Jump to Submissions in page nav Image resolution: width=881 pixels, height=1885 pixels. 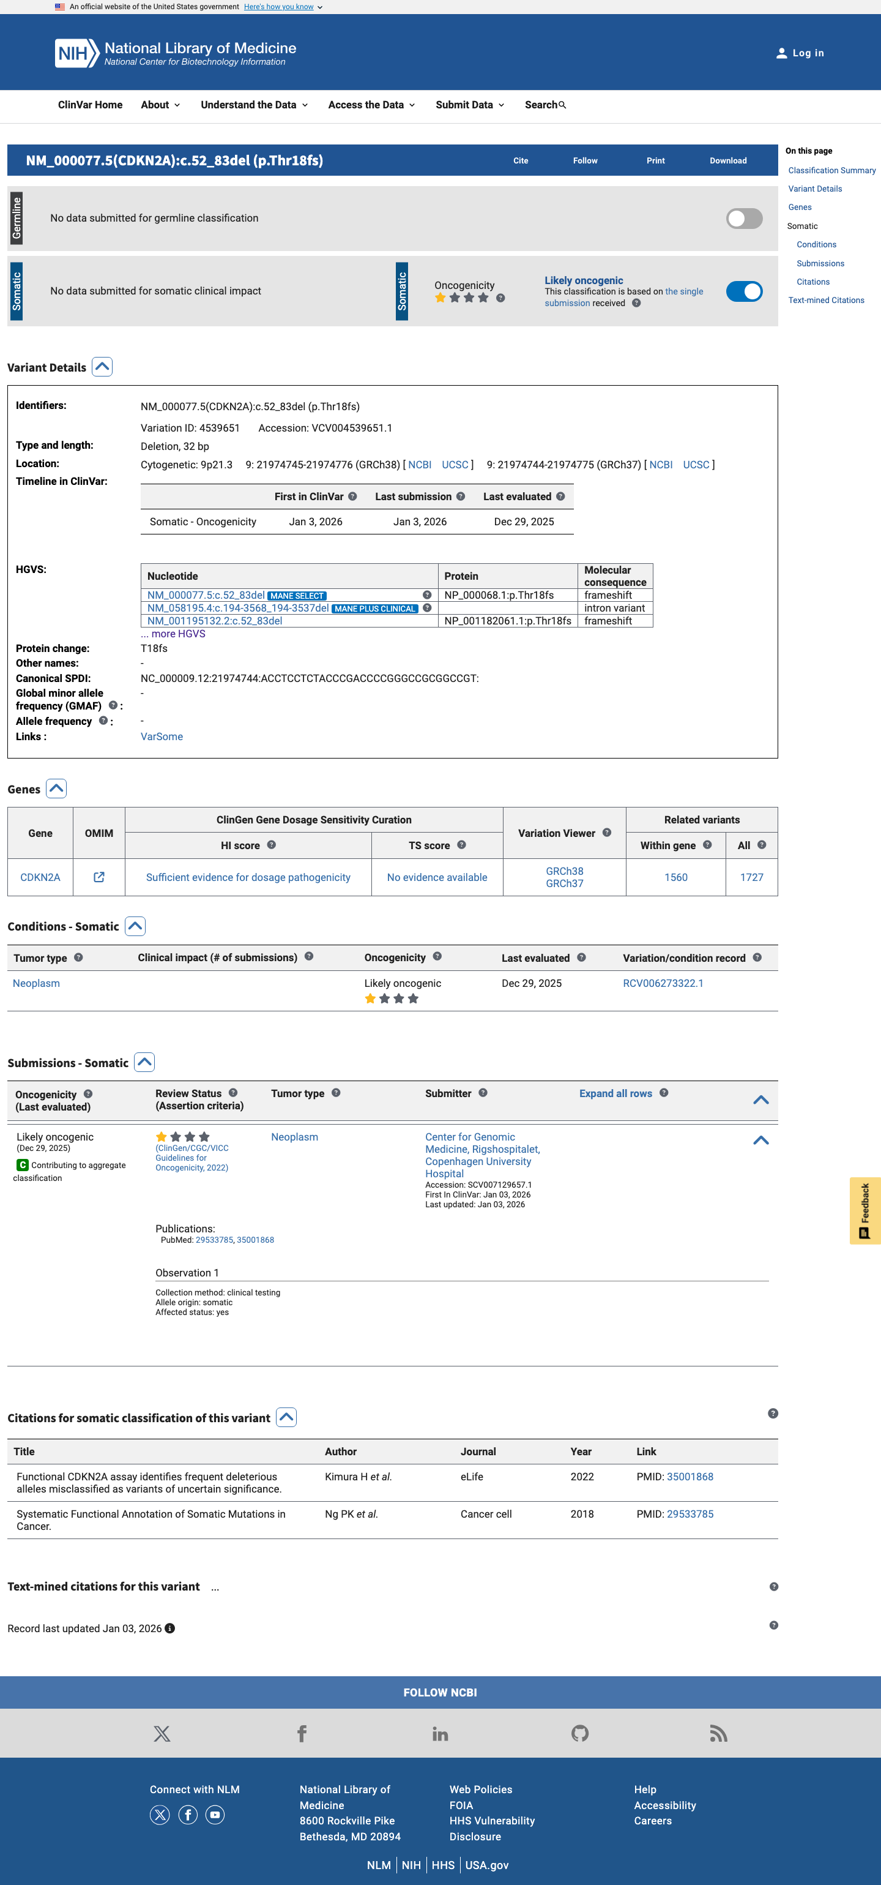click(820, 263)
